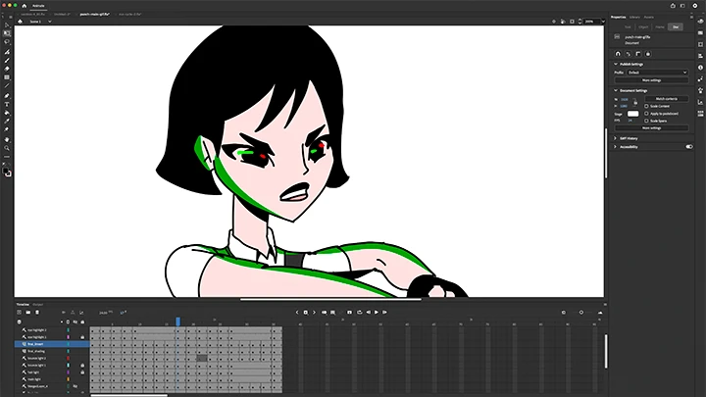This screenshot has height=397, width=706.
Task: Switch to the Library panel tab
Action: pyautogui.click(x=634, y=17)
